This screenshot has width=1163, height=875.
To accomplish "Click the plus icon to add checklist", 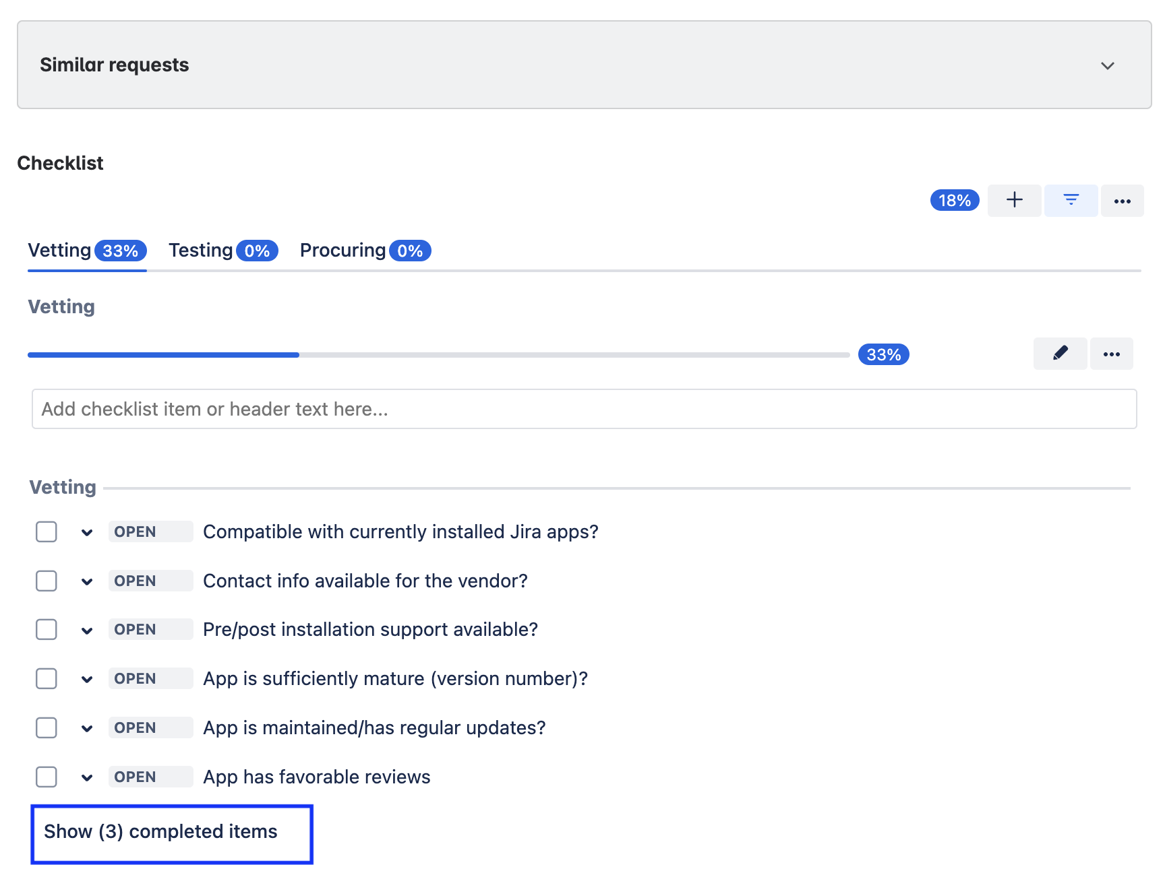I will pyautogui.click(x=1014, y=200).
